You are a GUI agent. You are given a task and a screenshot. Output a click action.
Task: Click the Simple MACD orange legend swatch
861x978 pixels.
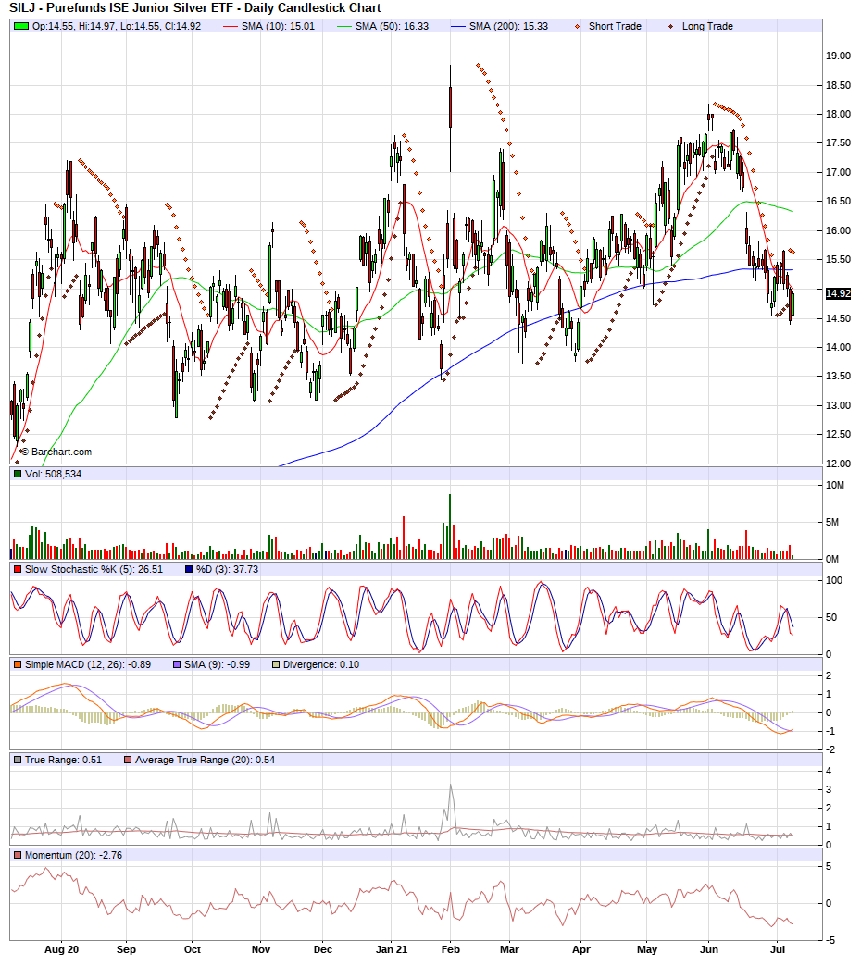(18, 665)
